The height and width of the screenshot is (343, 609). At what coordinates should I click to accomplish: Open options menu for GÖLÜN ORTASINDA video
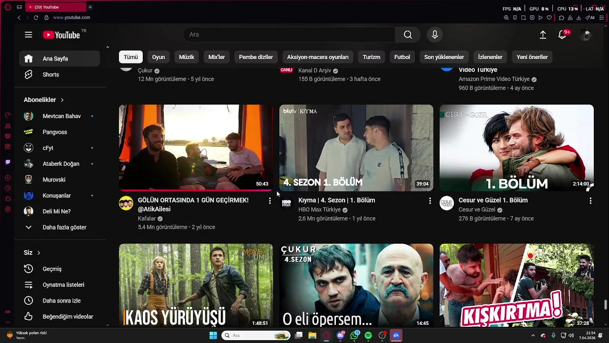[x=270, y=201]
